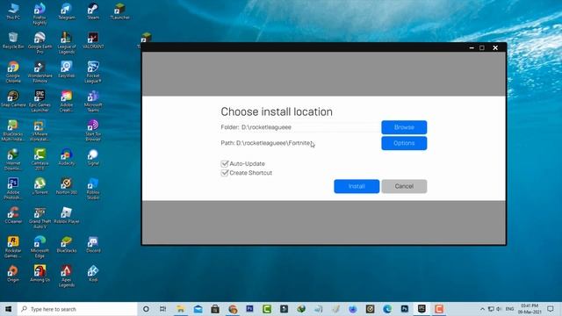
Task: Select the Among Us shortcut
Action: click(40, 274)
